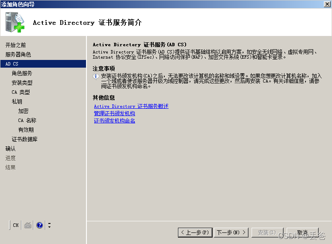
Task: Click the 结果 step in sidebar
Action: (x=10, y=167)
